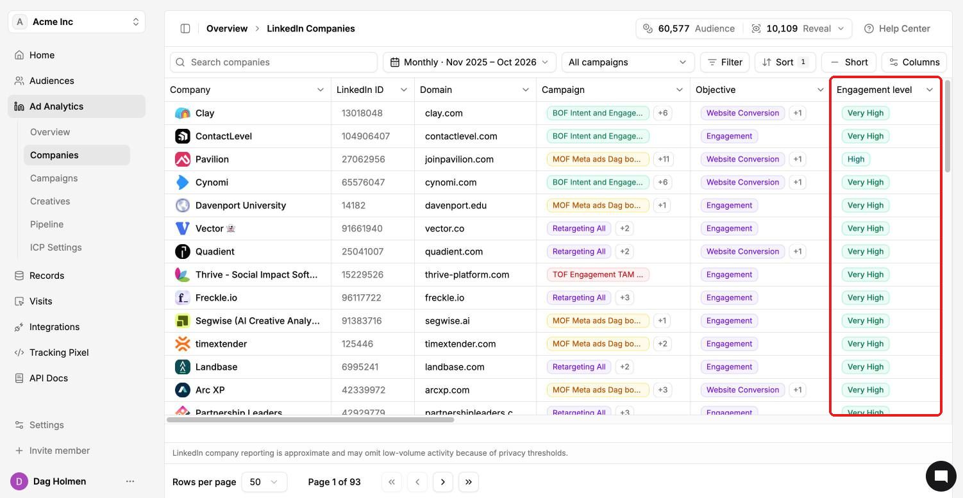Click the ContactLevel company logo

pyautogui.click(x=183, y=136)
